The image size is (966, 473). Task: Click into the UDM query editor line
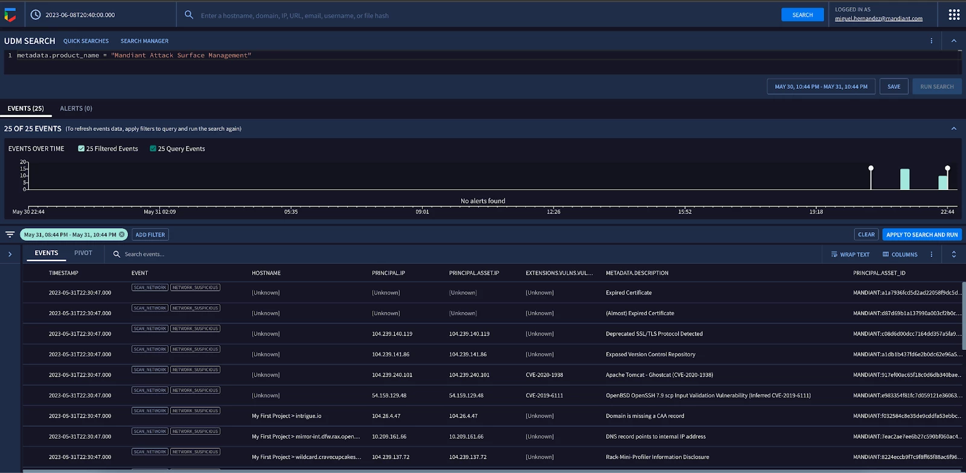[x=483, y=56]
